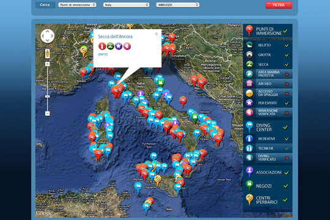Image resolution: width=330 pixels, height=220 pixels.
Task: Click the red dive pin in the Adriatic Sea
Action: (183, 101)
